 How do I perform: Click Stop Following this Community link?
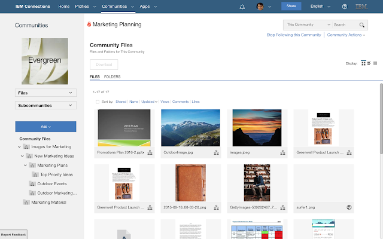tap(294, 35)
